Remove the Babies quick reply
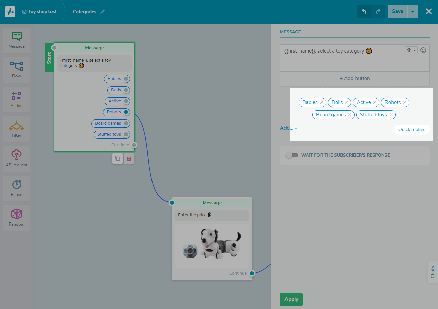Image resolution: width=438 pixels, height=309 pixels. point(322,102)
